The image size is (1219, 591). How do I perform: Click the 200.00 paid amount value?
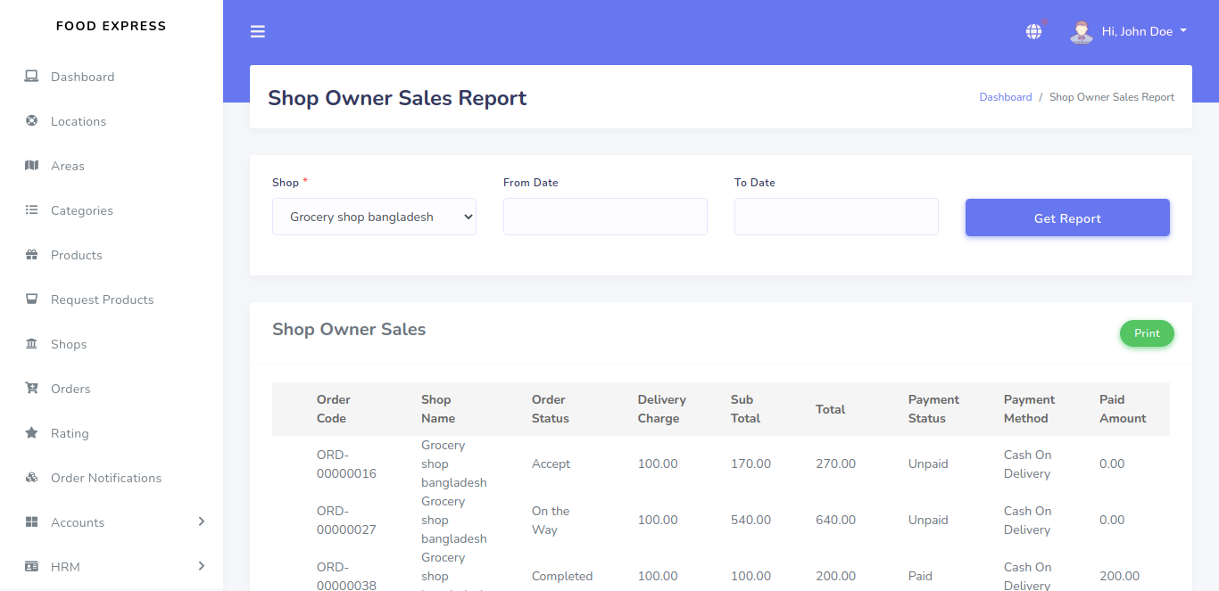1120,576
